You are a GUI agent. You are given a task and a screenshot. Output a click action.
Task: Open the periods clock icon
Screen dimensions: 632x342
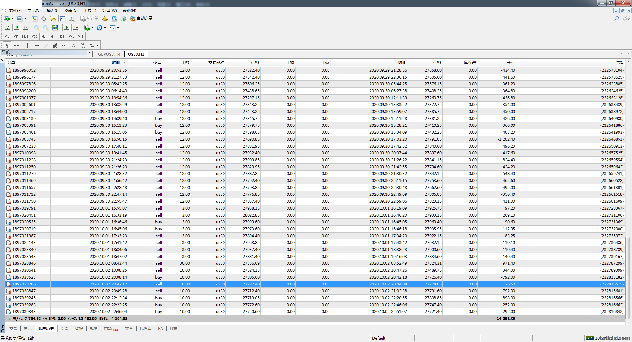(99, 28)
